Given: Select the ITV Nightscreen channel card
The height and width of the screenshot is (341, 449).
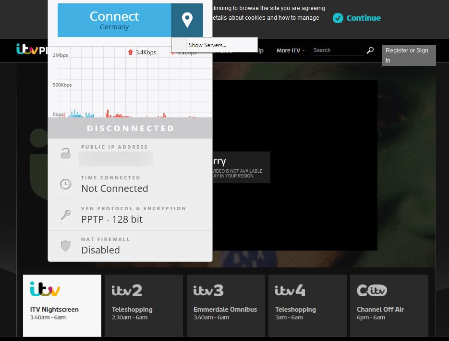Looking at the screenshot, I should click(62, 305).
